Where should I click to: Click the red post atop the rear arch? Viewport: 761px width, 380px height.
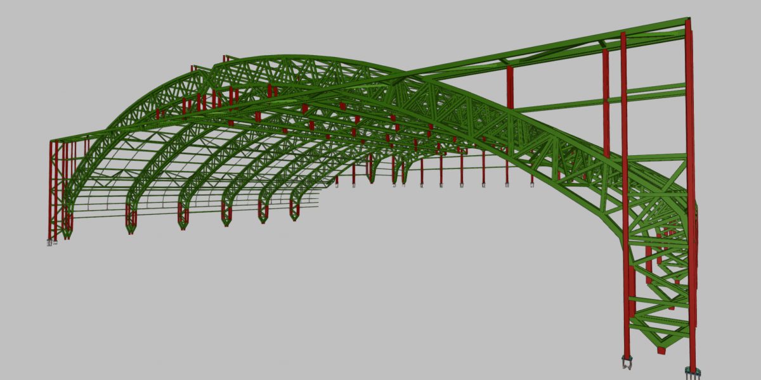click(224, 60)
